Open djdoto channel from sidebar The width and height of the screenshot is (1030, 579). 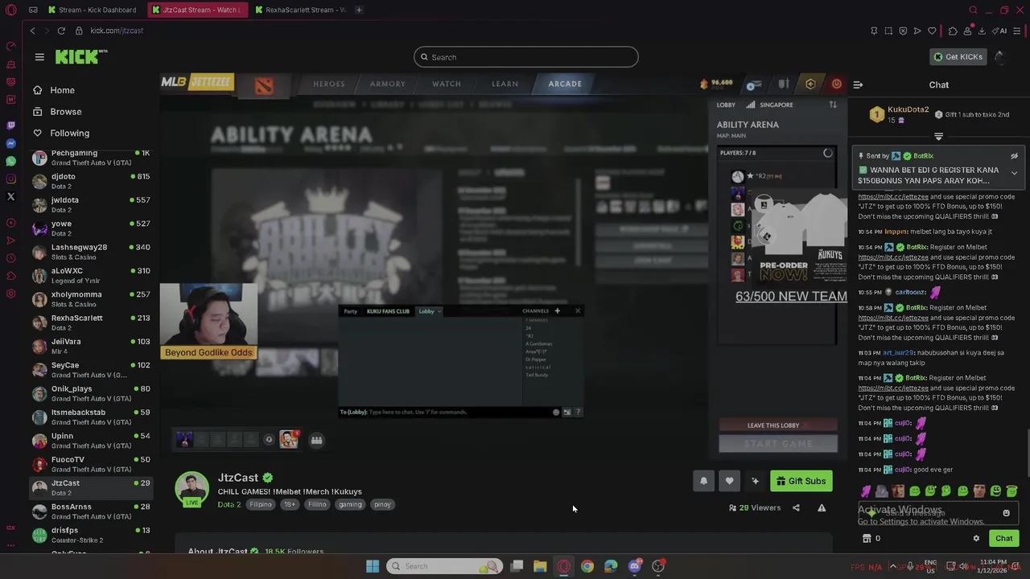[91, 181]
